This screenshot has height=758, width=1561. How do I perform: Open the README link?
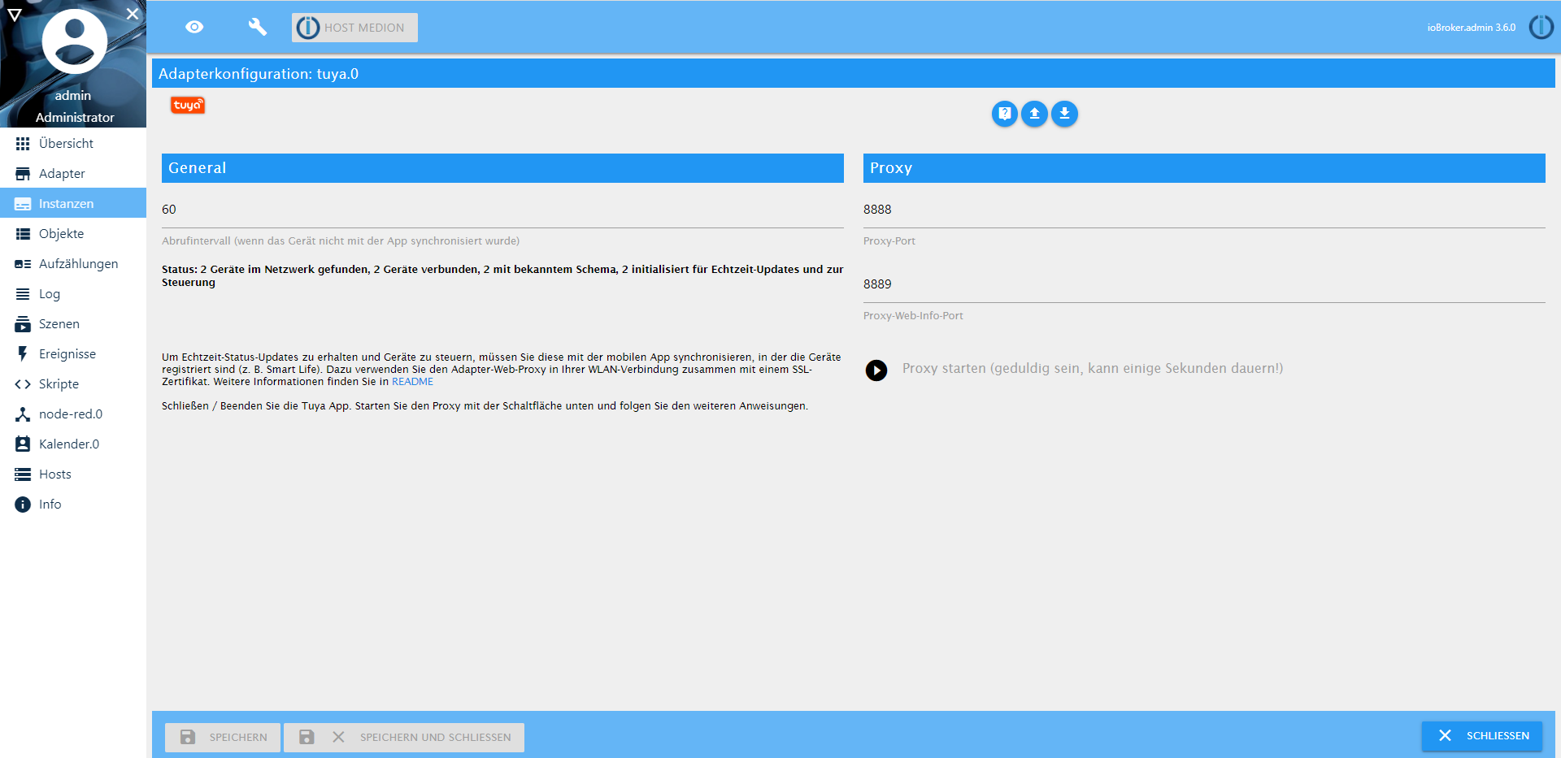[x=412, y=381]
